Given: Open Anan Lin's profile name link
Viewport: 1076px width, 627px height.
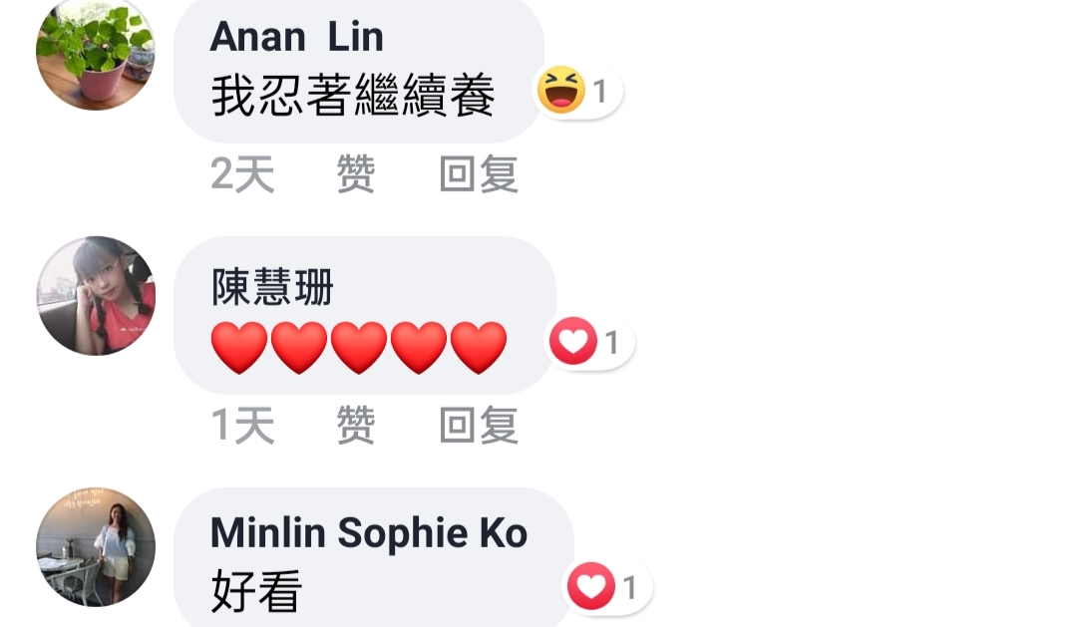Looking at the screenshot, I should pos(296,36).
